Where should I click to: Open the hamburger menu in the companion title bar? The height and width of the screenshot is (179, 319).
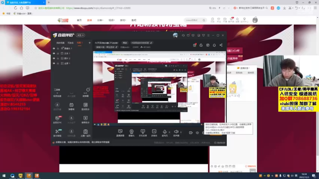coord(208,35)
